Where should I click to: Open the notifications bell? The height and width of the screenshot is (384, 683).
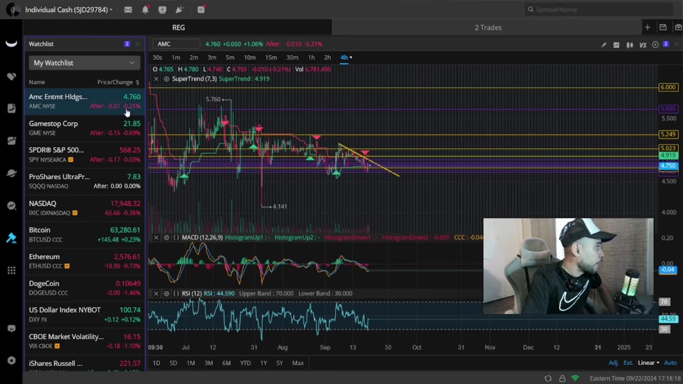coord(145,10)
